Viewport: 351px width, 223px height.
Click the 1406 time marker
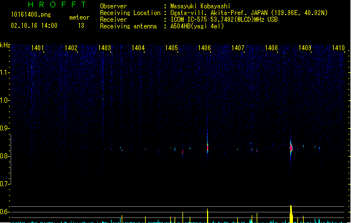[x=204, y=48]
